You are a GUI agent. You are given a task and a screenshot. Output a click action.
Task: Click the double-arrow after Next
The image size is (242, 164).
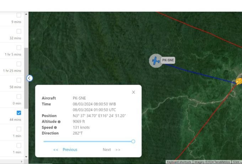(118, 150)
